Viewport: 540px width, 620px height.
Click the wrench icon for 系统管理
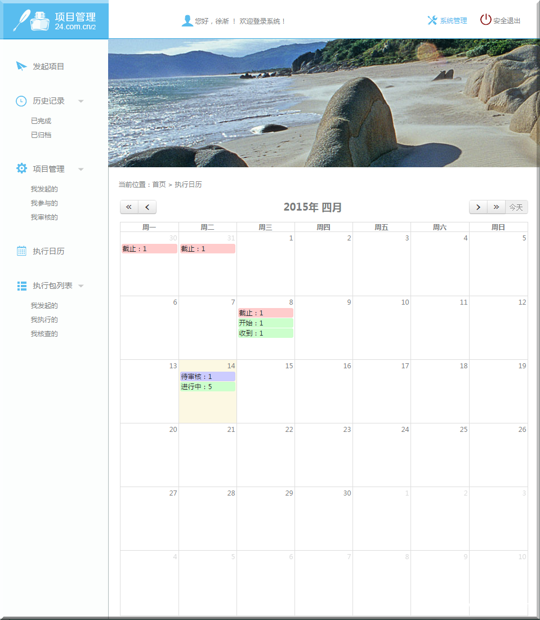coord(432,20)
